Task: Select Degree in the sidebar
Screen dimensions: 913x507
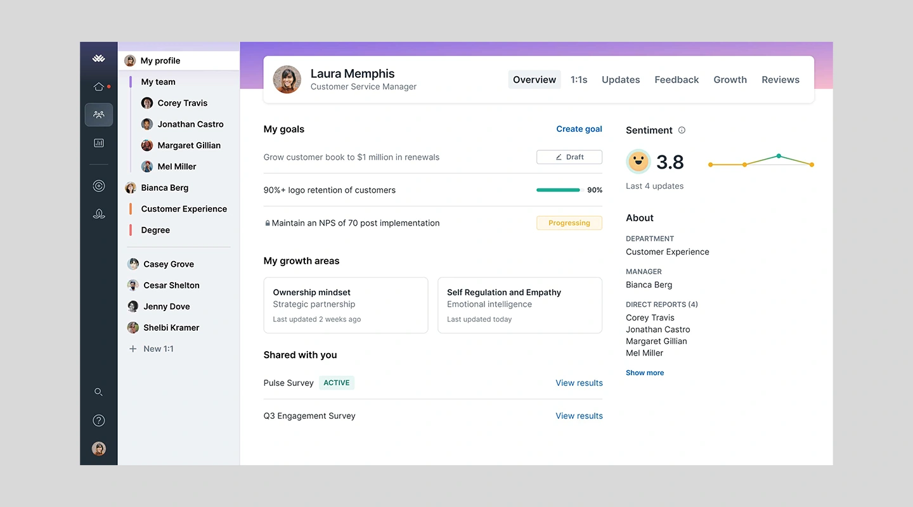Action: click(155, 230)
